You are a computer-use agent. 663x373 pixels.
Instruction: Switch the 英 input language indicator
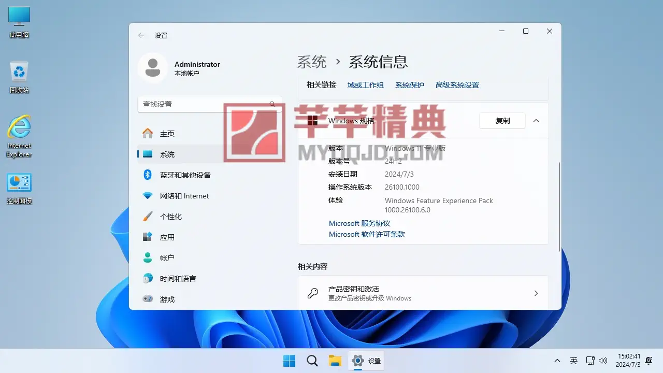pyautogui.click(x=573, y=361)
